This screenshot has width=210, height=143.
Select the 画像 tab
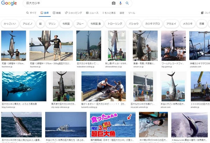(x=45, y=13)
